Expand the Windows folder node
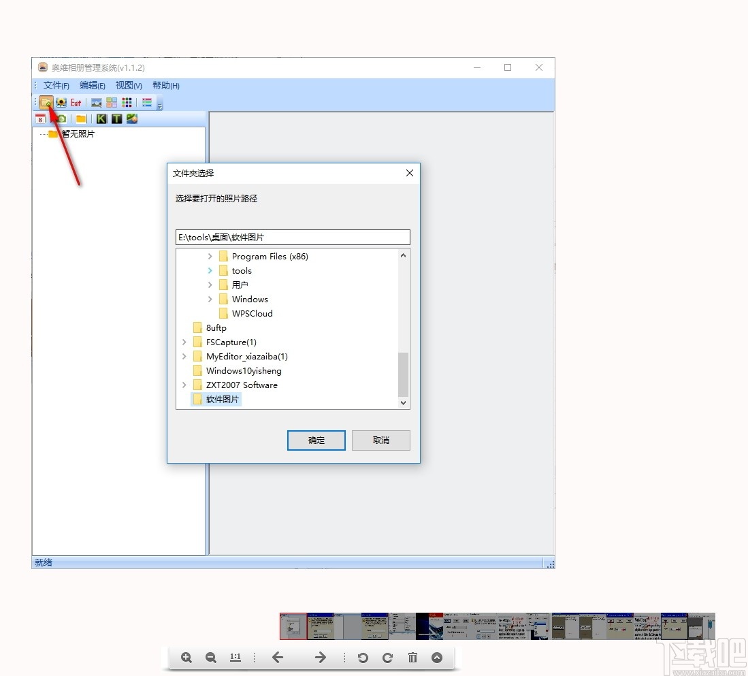This screenshot has width=748, height=676. [x=210, y=299]
